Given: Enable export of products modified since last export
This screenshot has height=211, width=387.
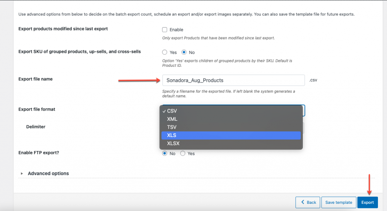Looking at the screenshot, I should pos(165,29).
